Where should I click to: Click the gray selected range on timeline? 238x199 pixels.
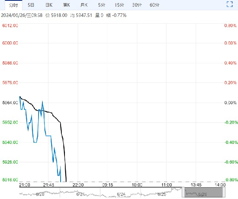(204, 192)
